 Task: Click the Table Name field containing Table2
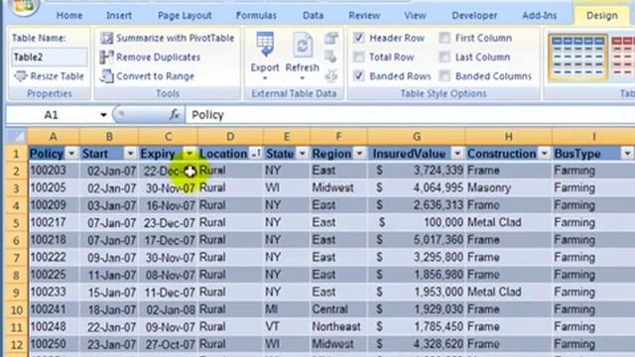pyautogui.click(x=49, y=58)
